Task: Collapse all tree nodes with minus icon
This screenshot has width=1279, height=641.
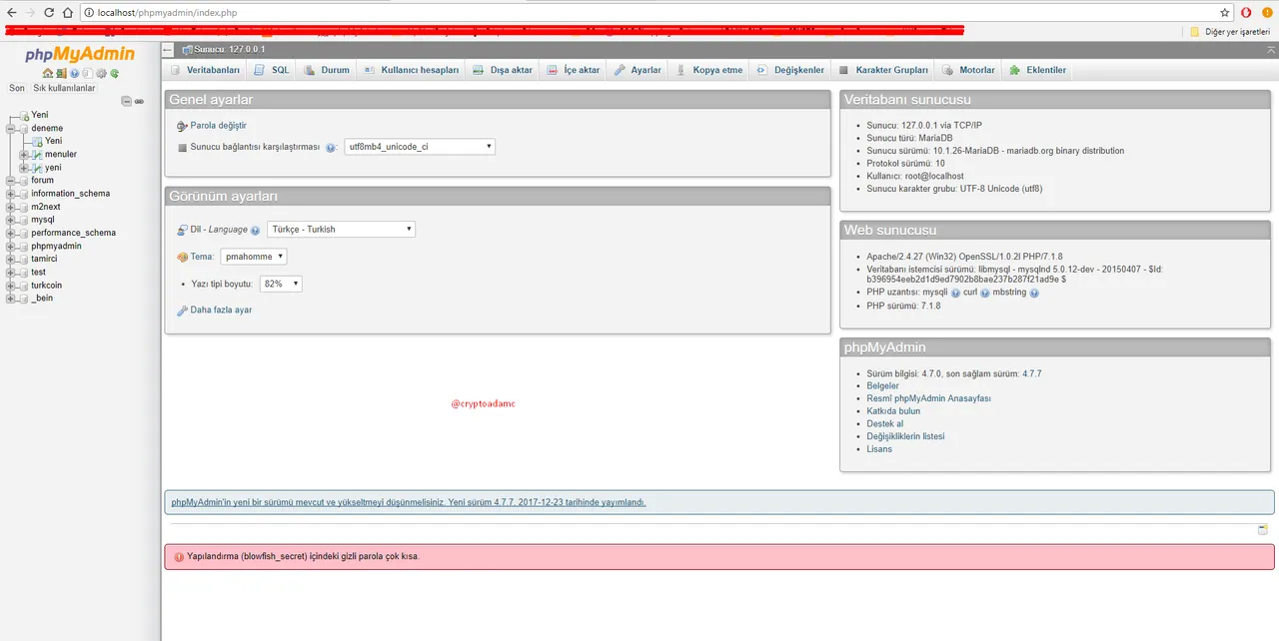Action: point(127,101)
